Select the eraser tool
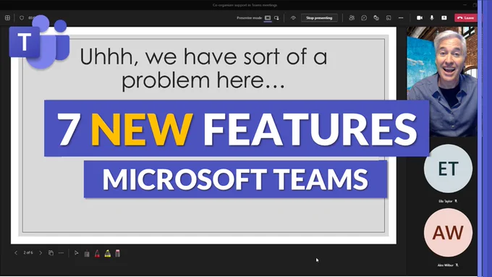The width and height of the screenshot is (492, 277). coord(118,253)
